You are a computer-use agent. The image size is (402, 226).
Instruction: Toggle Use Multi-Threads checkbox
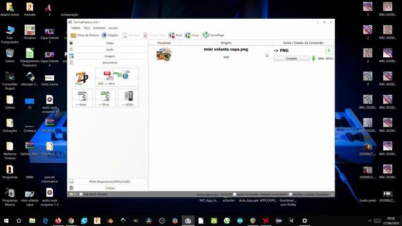coord(81,194)
